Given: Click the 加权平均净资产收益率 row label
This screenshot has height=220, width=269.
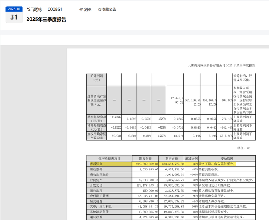Looking at the screenshot, I should (x=97, y=136).
